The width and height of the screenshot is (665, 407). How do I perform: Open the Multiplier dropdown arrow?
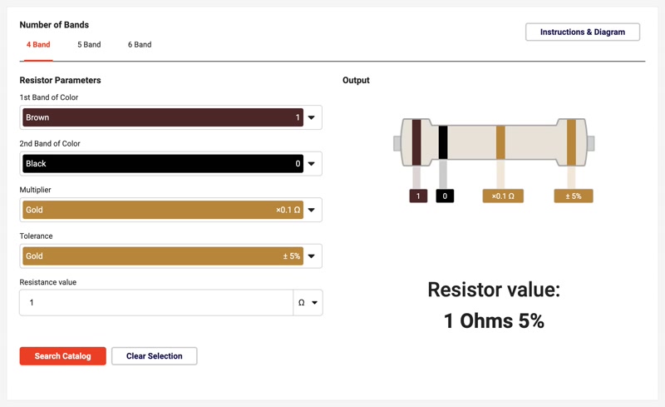pyautogui.click(x=312, y=211)
